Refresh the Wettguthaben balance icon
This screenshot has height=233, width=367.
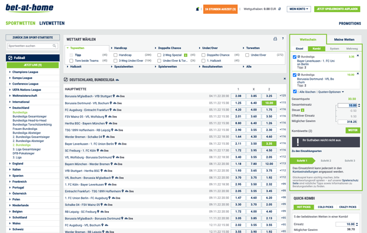(x=280, y=9)
